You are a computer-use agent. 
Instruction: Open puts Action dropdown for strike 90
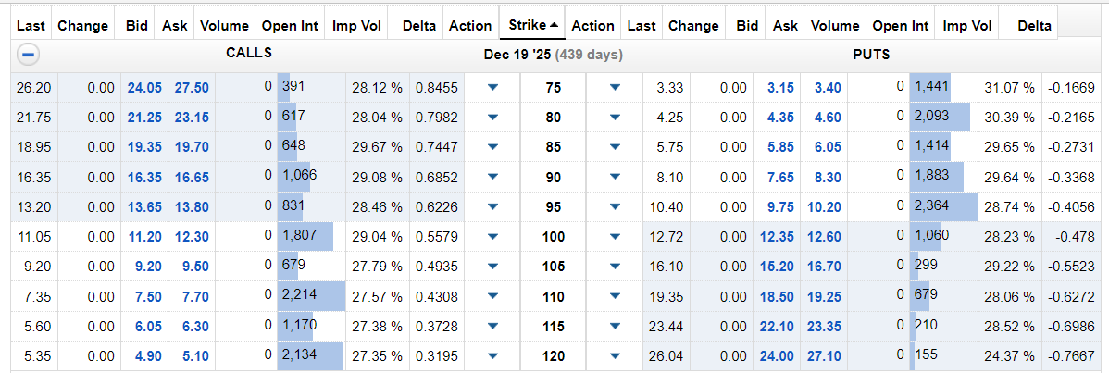(614, 177)
